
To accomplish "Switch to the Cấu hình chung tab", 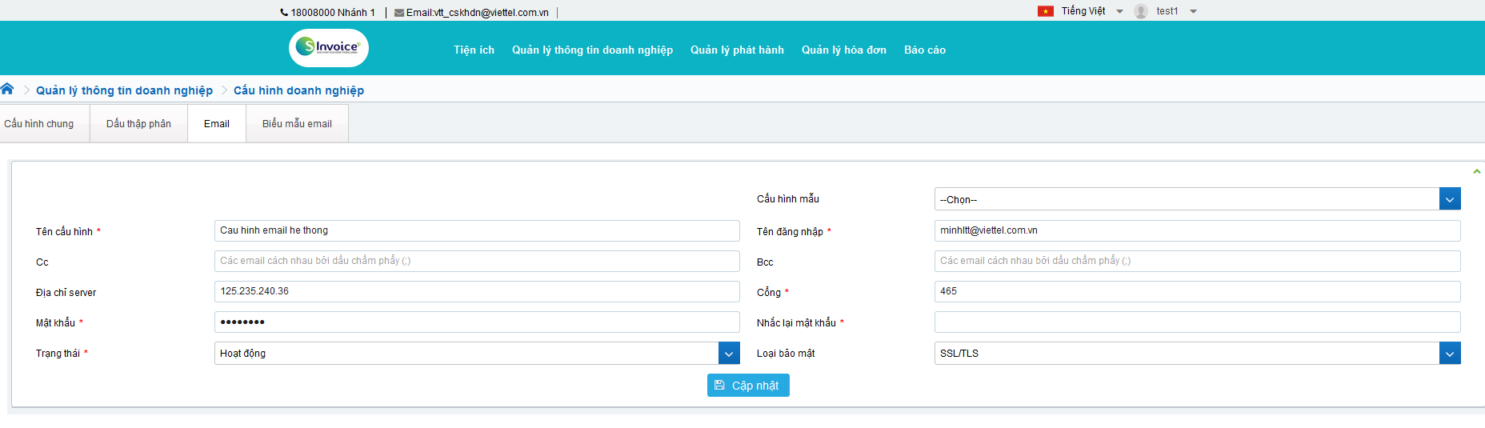I will tap(39, 124).
